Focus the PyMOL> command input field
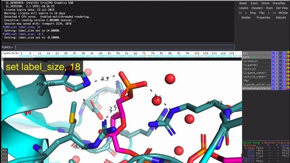 click(125, 47)
